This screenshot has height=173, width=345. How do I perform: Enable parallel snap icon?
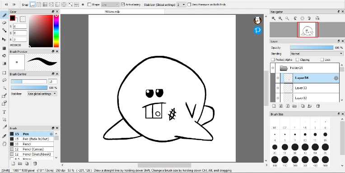[39, 5]
